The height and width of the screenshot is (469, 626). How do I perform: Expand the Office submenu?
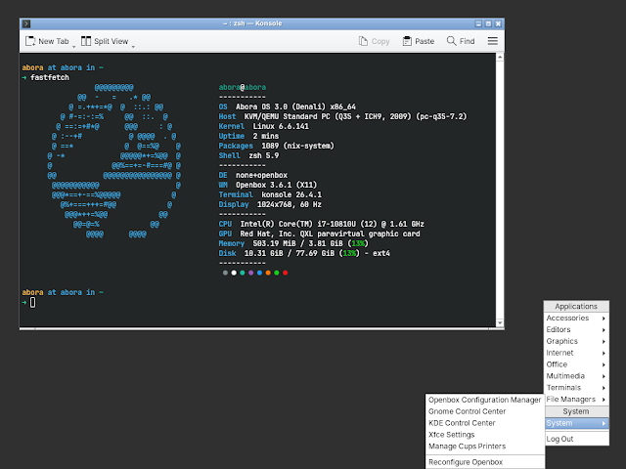click(576, 364)
